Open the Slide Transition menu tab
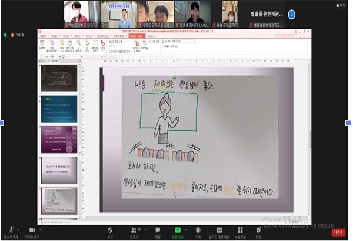Viewport: 353px width, 241px height. pyautogui.click(x=119, y=36)
